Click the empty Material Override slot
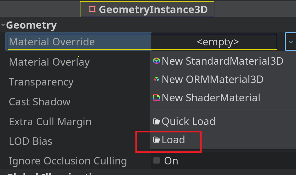Screen dimensions: 296x175 (217, 42)
